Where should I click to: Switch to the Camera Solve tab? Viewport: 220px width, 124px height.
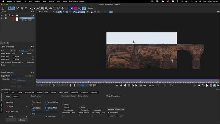click(43, 93)
